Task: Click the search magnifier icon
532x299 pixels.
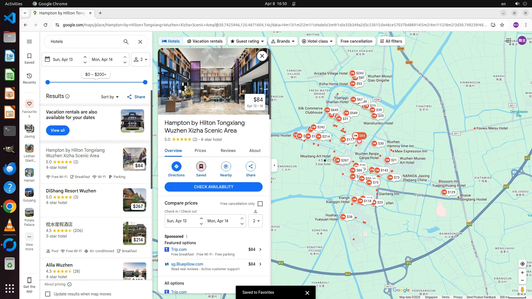Action: (126, 42)
